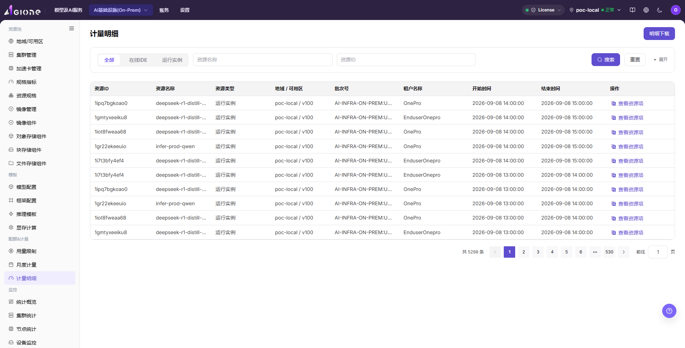
Task: Click the 租户名称 column header
Action: [x=413, y=89]
